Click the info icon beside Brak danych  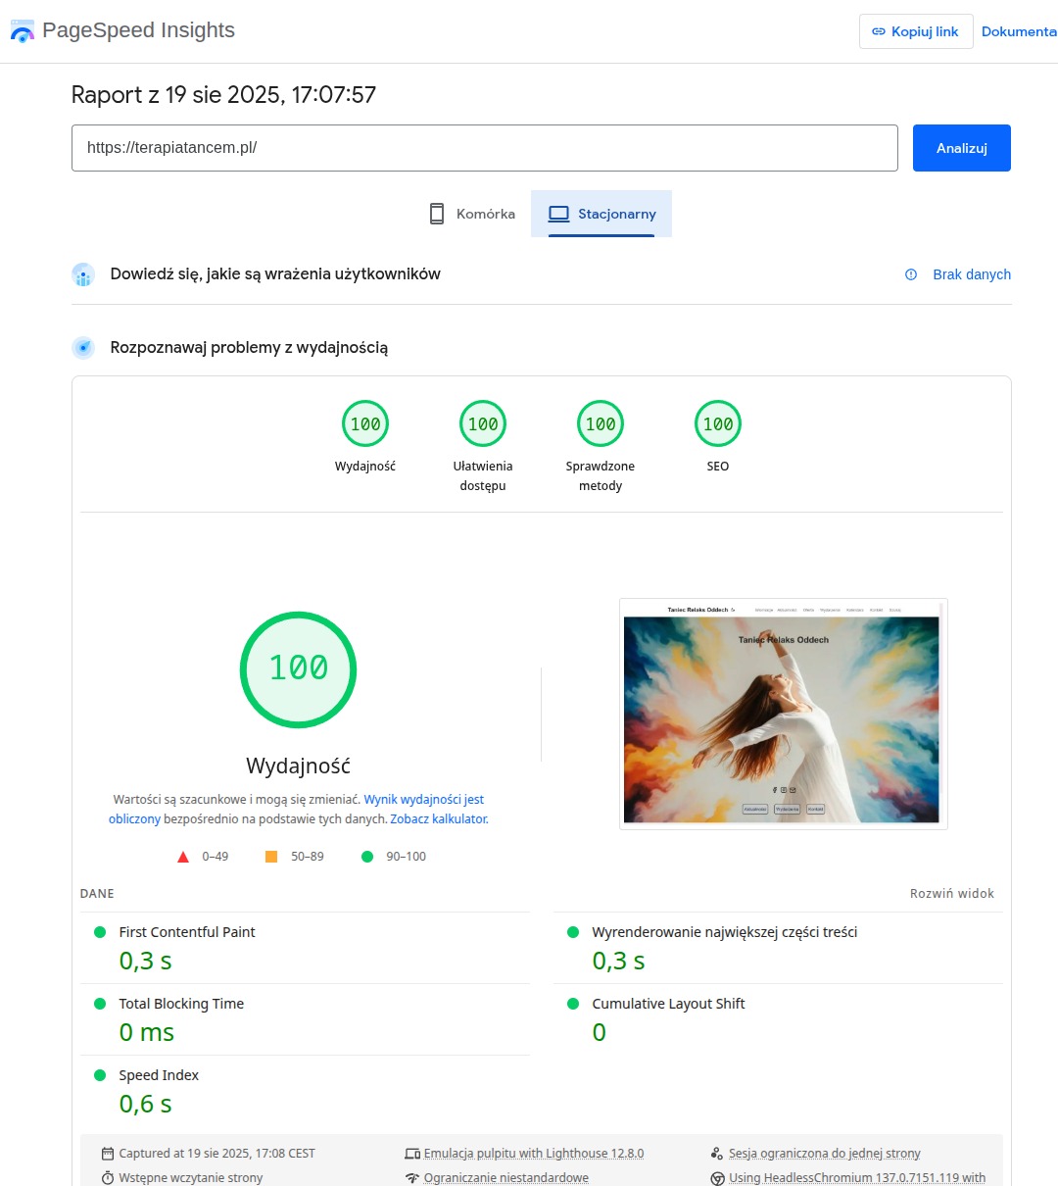coord(911,275)
